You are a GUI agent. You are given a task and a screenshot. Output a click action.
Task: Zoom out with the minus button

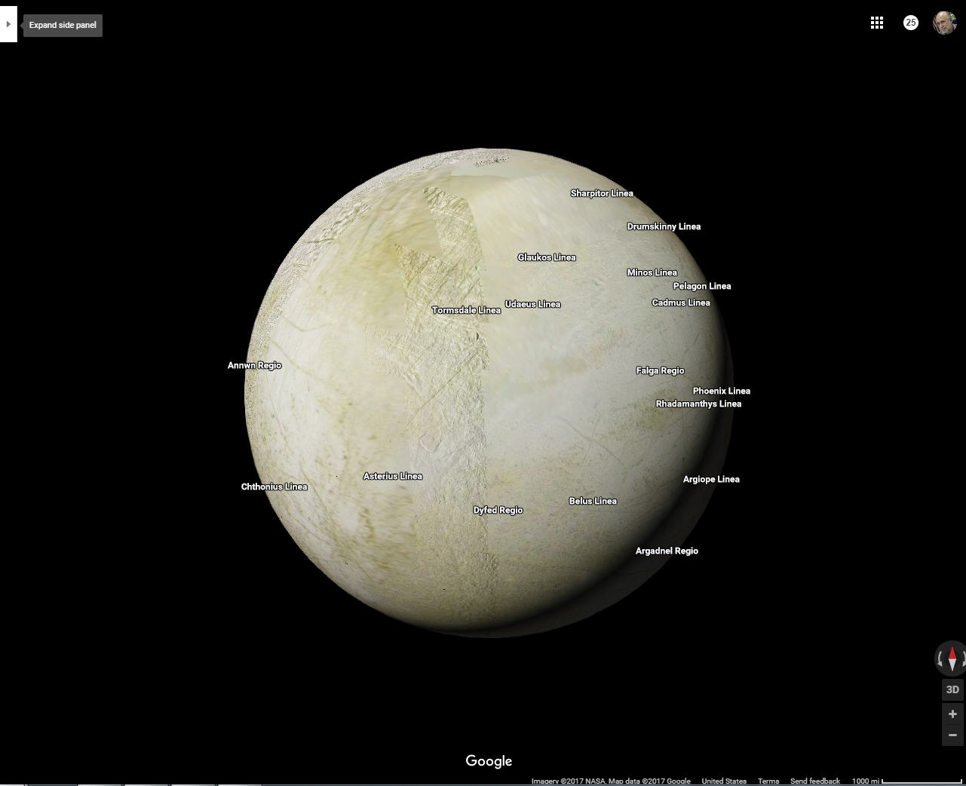click(x=952, y=735)
